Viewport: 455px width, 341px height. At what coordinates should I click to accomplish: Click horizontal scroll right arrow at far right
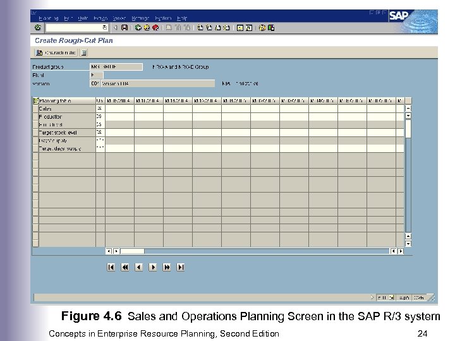(401, 251)
